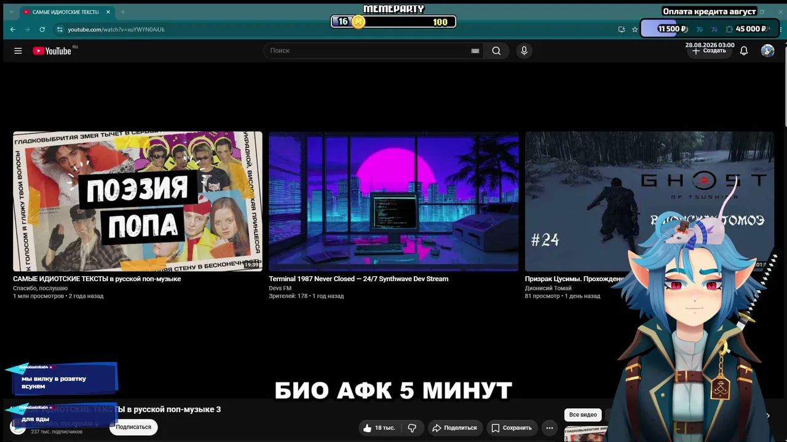787x442 pixels.
Task: Open a new browser tab
Action: [123, 12]
